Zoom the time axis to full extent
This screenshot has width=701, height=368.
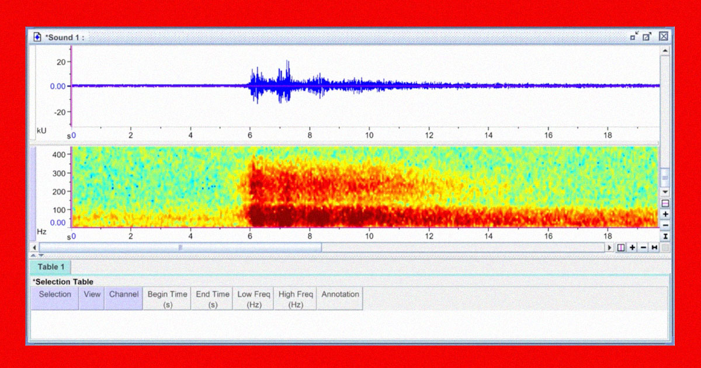click(654, 248)
